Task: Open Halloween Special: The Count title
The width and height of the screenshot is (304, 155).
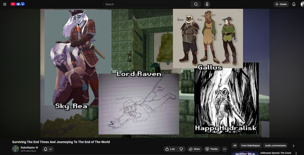Action: (x=276, y=153)
